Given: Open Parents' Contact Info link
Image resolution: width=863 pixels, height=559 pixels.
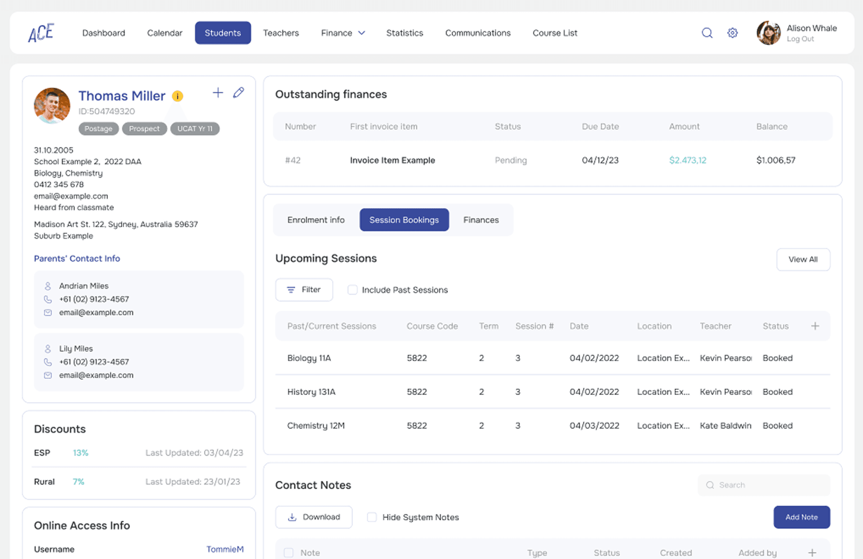Looking at the screenshot, I should pos(77,258).
